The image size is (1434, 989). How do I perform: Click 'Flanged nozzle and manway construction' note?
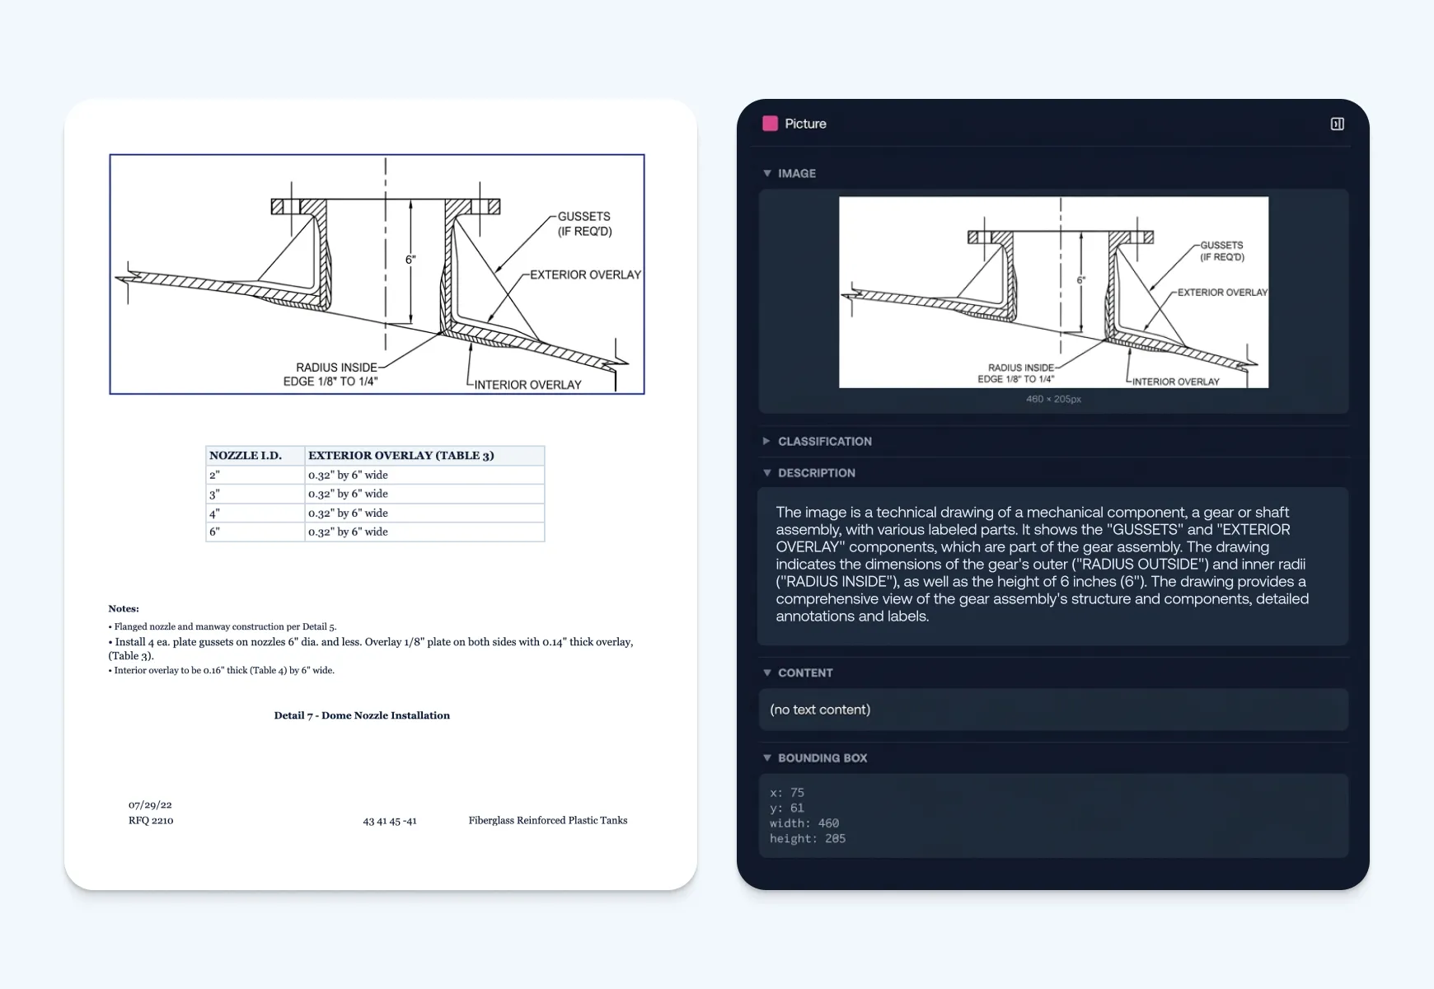[x=223, y=626]
